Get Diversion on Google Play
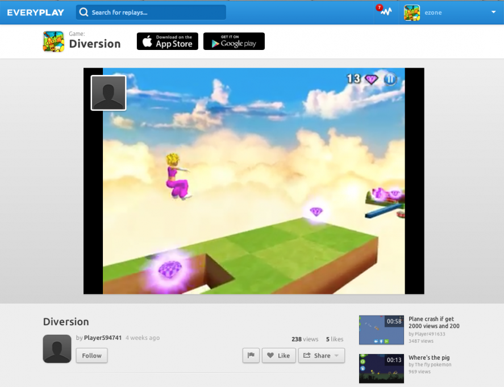This screenshot has height=387, width=504. click(x=234, y=41)
